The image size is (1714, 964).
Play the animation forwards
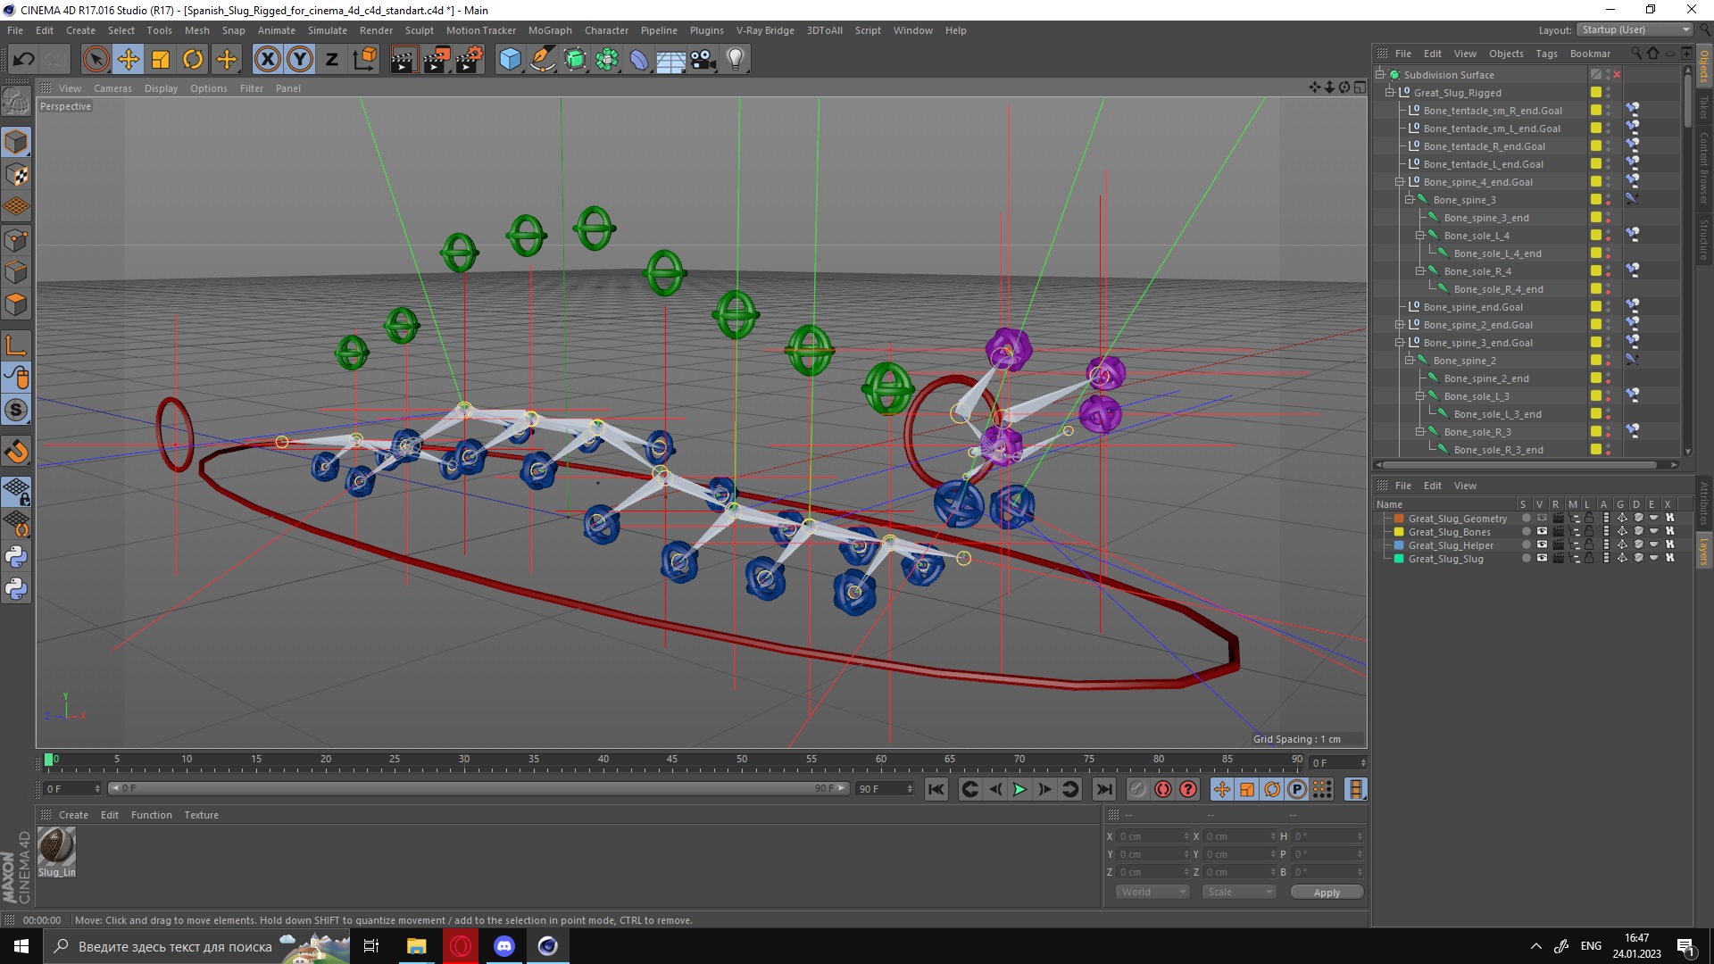pos(1019,789)
